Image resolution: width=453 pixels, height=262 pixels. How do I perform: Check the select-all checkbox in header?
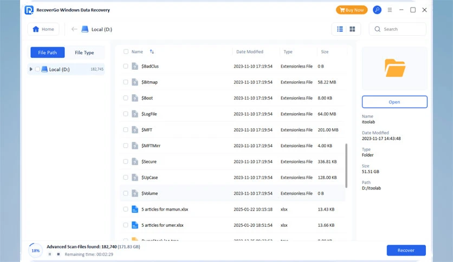coord(126,51)
